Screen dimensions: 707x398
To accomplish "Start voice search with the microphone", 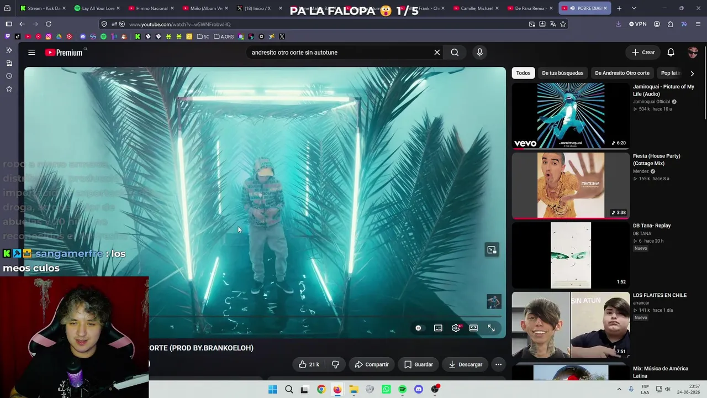I will [479, 53].
